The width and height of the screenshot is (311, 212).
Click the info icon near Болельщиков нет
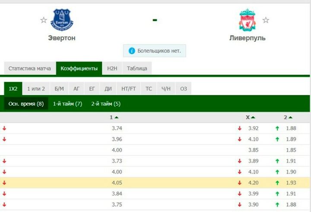(x=131, y=51)
